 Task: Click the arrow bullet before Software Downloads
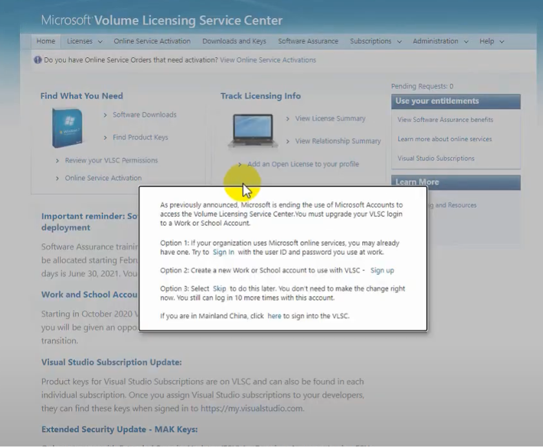105,115
